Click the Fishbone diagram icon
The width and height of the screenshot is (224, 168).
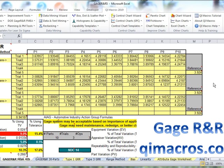click(x=148, y=21)
